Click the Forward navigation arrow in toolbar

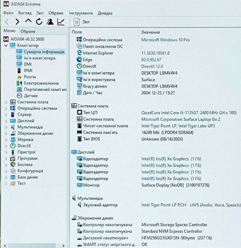(x=17, y=22)
